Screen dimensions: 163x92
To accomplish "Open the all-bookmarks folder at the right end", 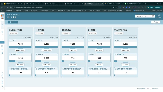I will (x=157, y=10).
